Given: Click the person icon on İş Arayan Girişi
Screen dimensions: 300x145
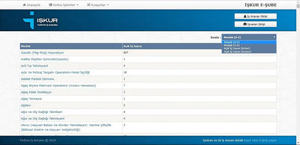Looking at the screenshot, I should pos(245,17).
